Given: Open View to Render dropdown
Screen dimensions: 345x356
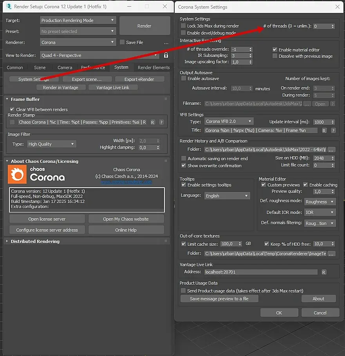Looking at the screenshot, I should click(x=100, y=55).
